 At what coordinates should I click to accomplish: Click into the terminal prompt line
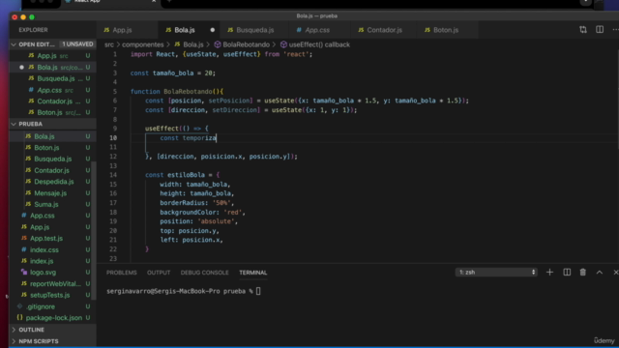pos(184,291)
